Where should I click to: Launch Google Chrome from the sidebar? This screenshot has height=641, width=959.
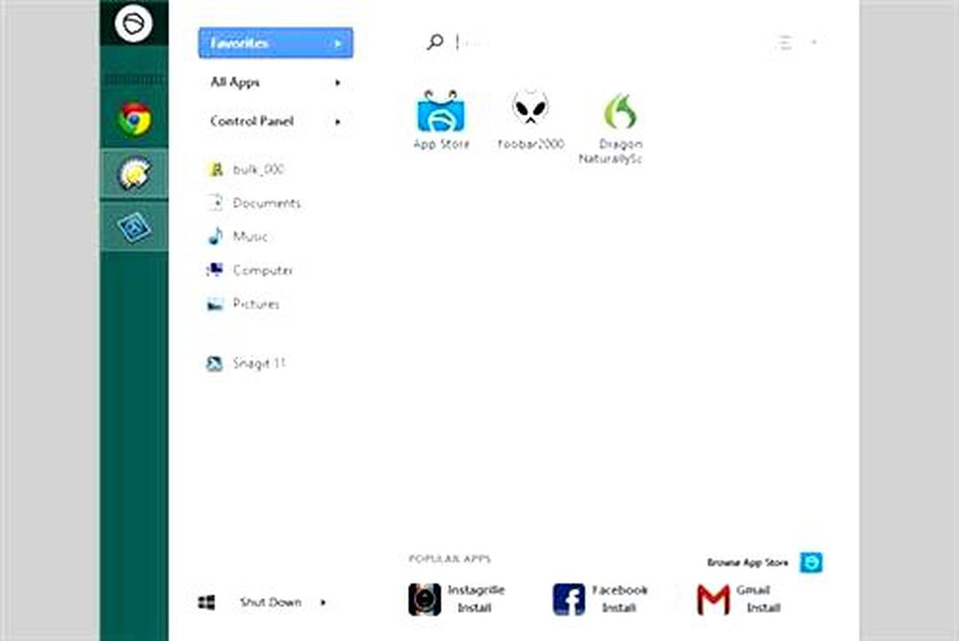click(134, 120)
